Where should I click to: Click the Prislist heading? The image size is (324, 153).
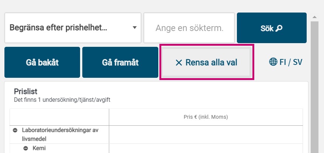pos(25,91)
